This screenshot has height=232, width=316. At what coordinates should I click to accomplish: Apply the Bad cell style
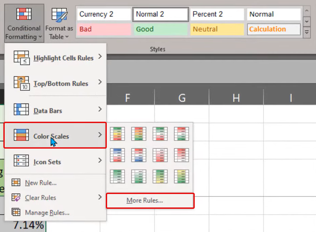click(x=103, y=29)
